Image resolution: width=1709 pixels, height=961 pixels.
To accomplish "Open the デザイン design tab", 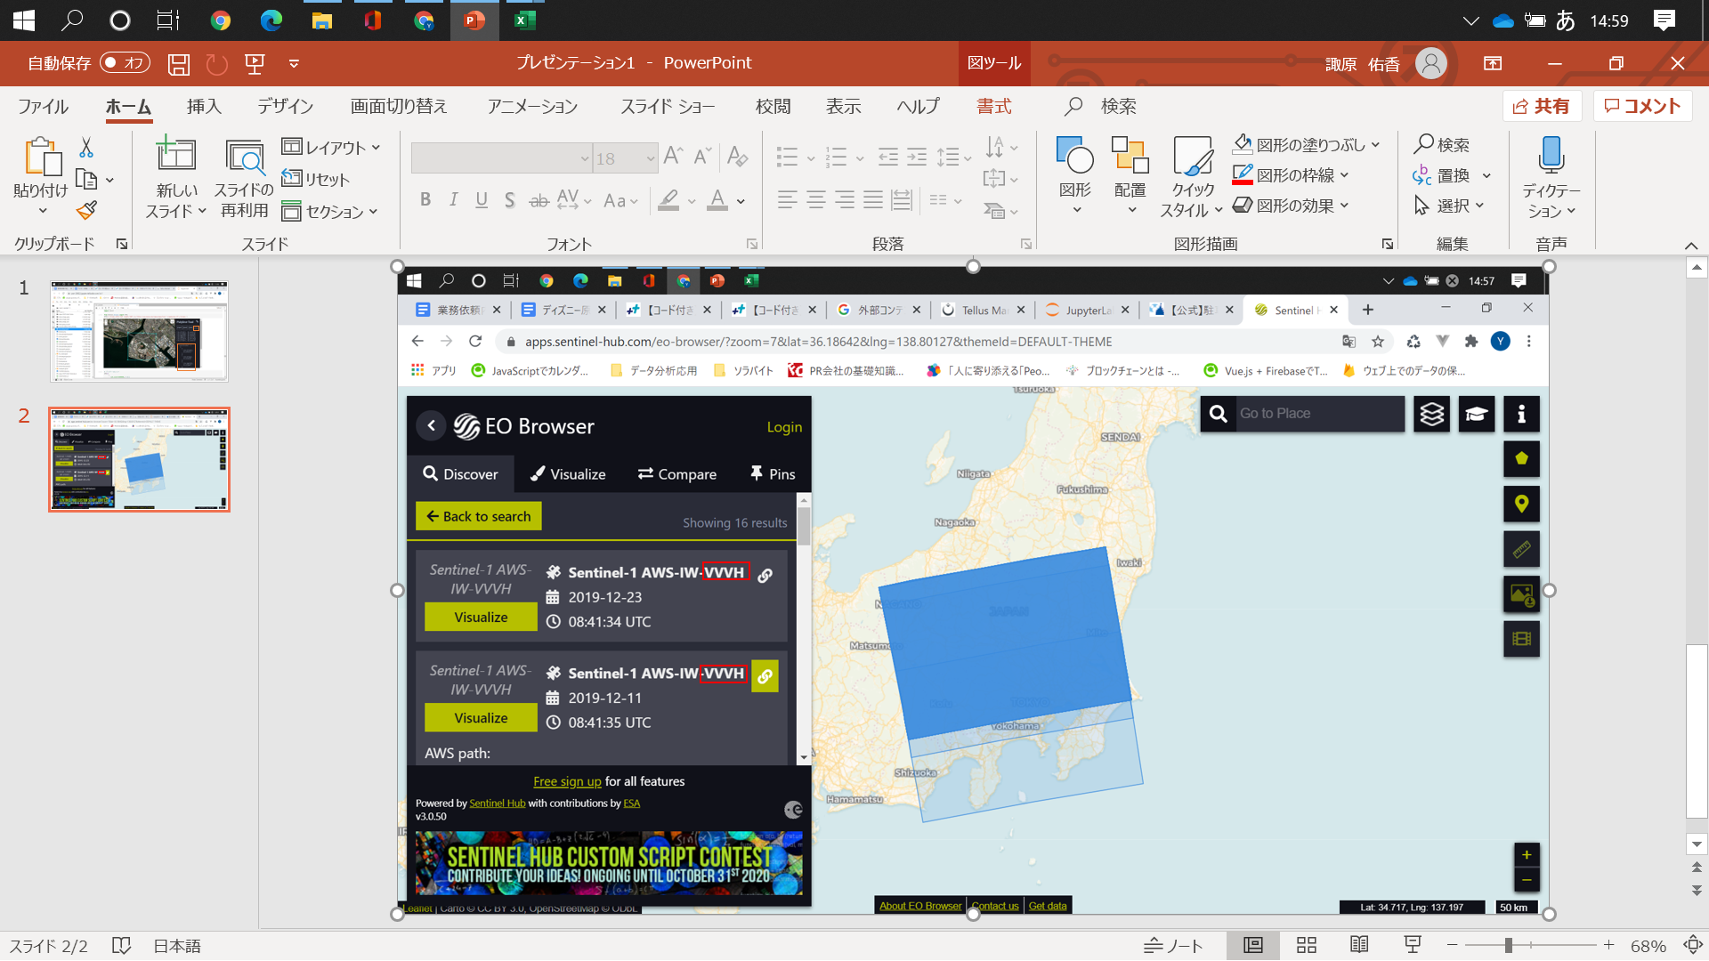I will click(x=286, y=107).
